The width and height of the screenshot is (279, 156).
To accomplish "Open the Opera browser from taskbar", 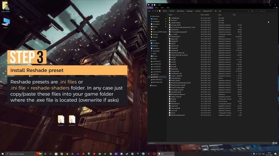I will click(154, 154).
